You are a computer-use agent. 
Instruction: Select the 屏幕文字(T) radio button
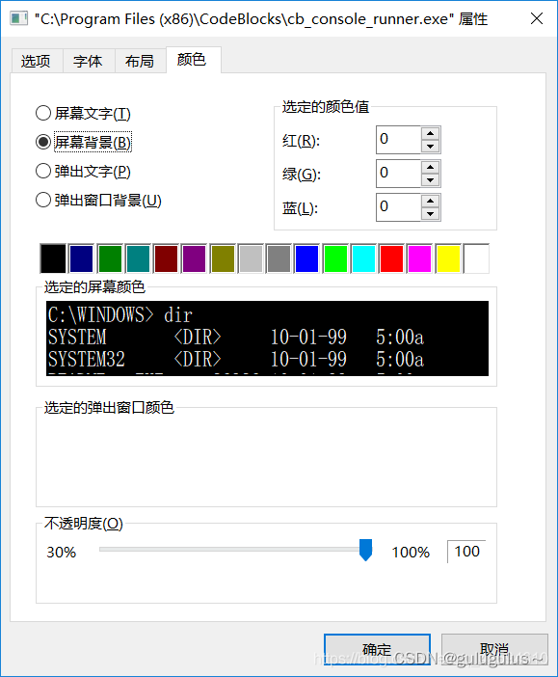click(83, 113)
